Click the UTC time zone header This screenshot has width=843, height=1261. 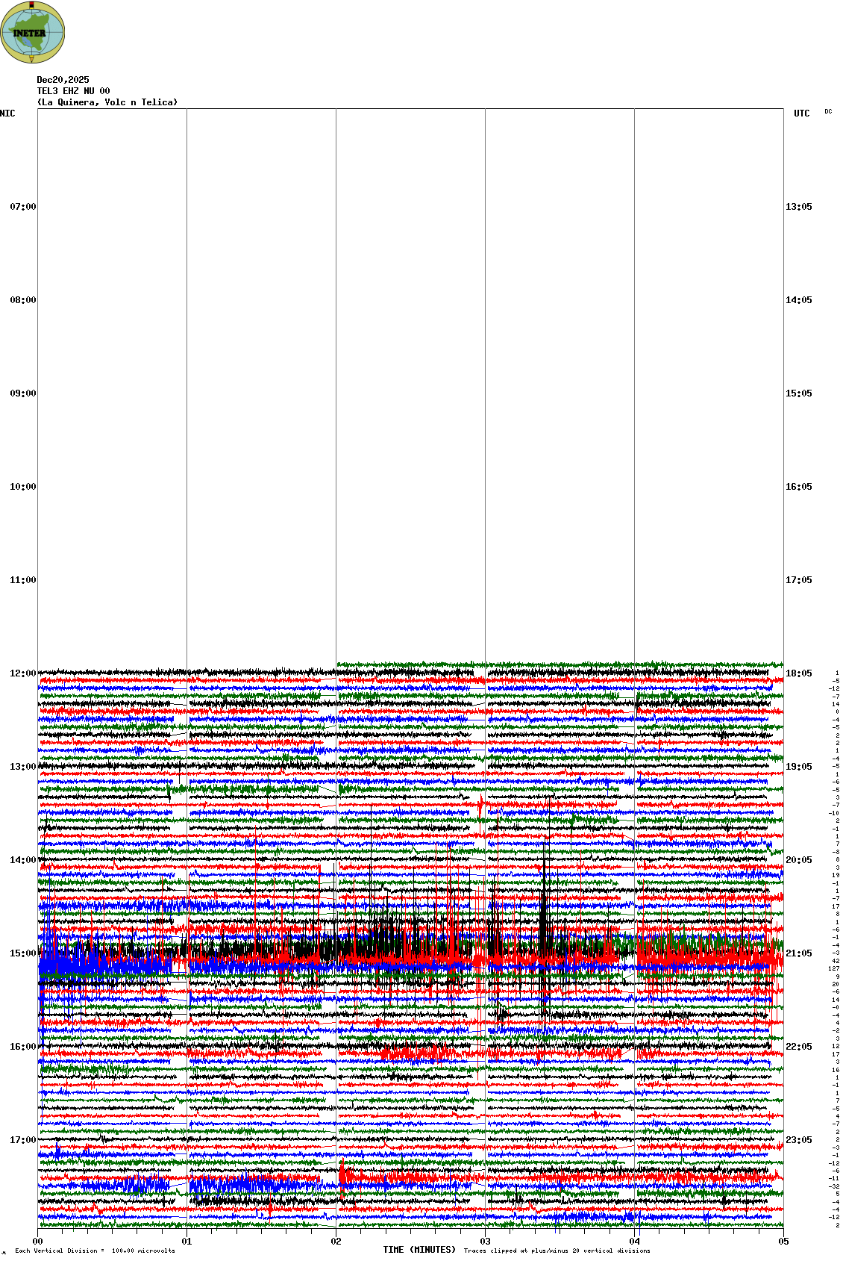pos(801,113)
